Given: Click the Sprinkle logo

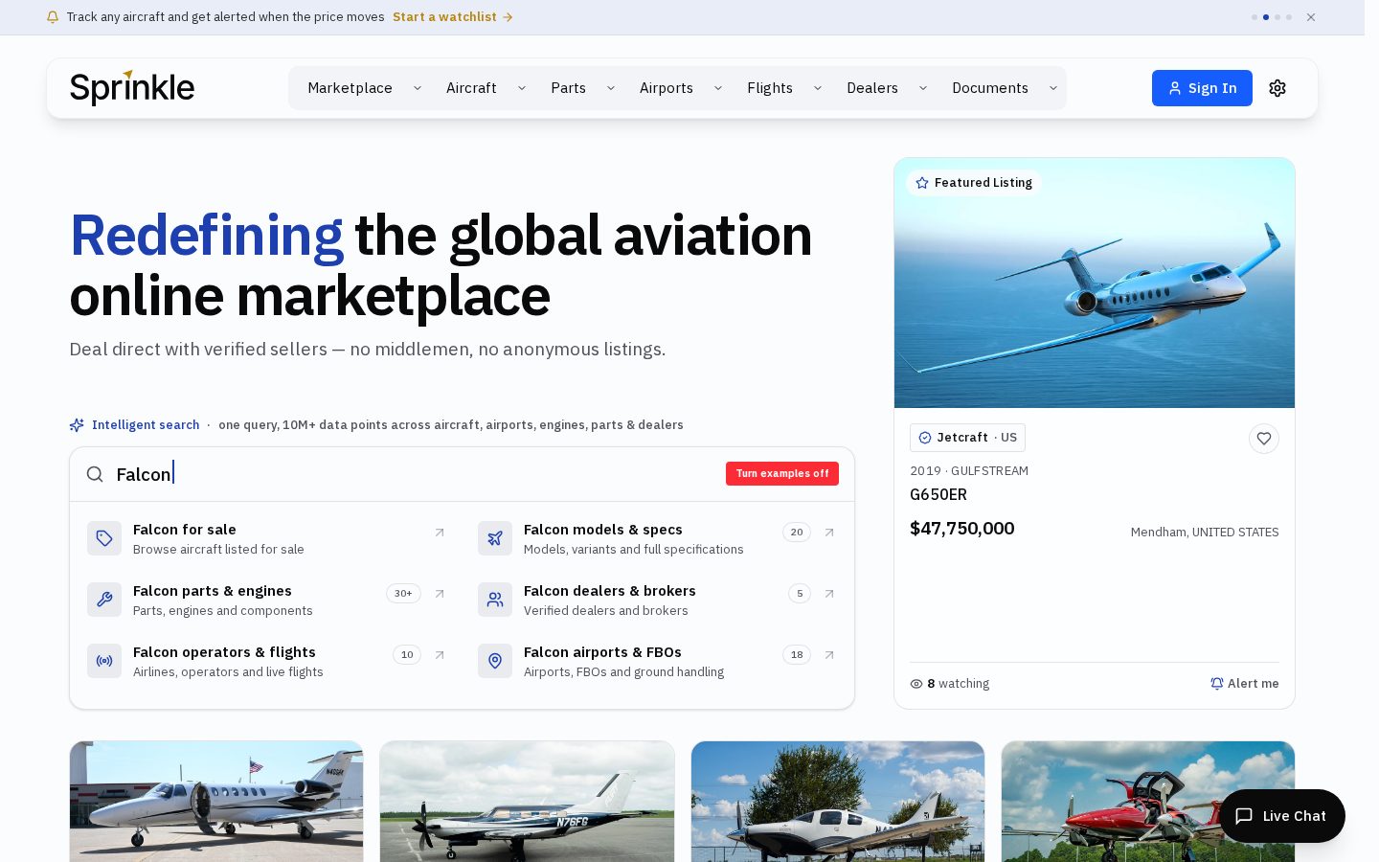Looking at the screenshot, I should [x=132, y=88].
